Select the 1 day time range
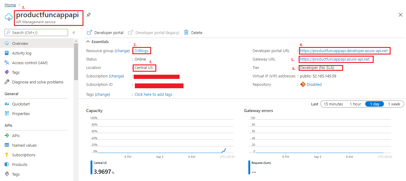This screenshot has height=181, width=406. tap(374, 104)
